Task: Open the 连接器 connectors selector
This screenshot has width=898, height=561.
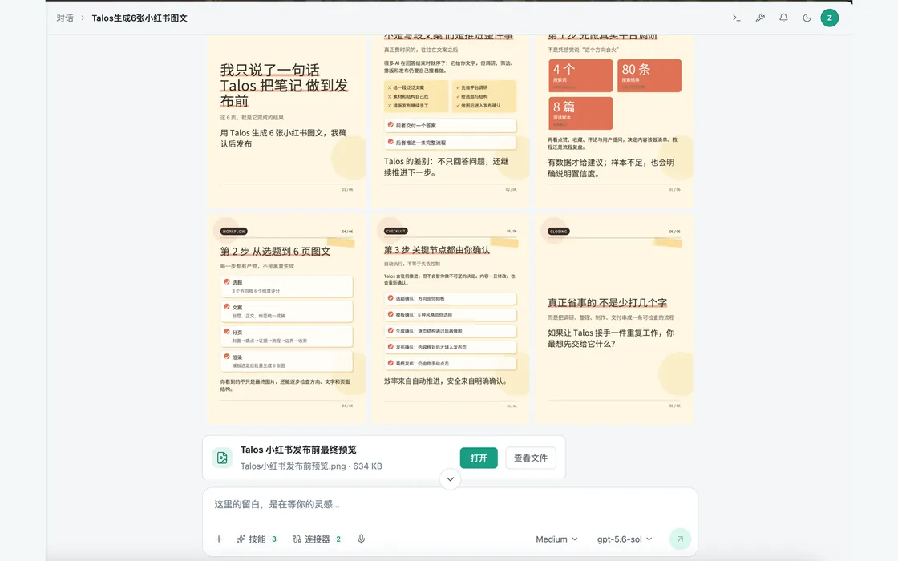Action: 317,539
